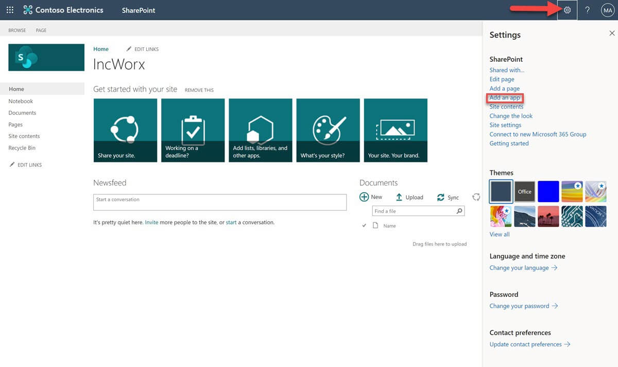Open the MA account avatar
The height and width of the screenshot is (367, 618).
[608, 10]
